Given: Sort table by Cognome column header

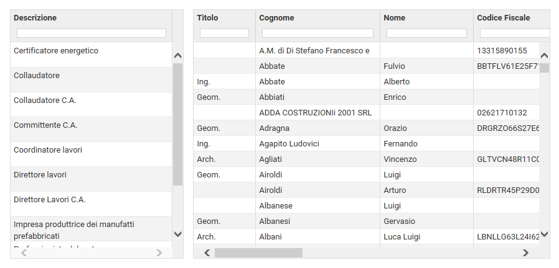Looking at the screenshot, I should tap(276, 18).
